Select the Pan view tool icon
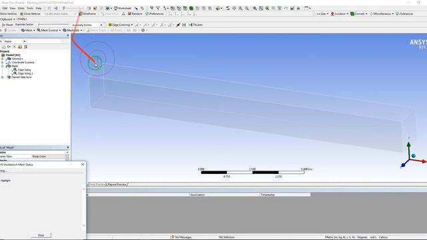The width and height of the screenshot is (427, 240). click(x=234, y=8)
